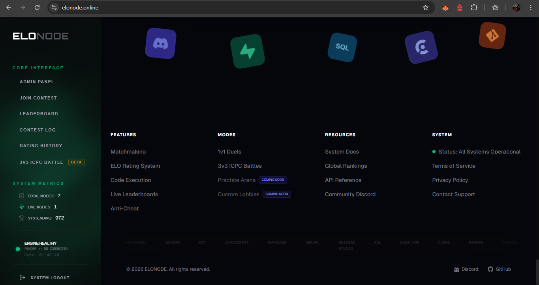Image resolution: width=539 pixels, height=285 pixels.
Task: Open the site information icon in address bar
Action: [54, 7]
